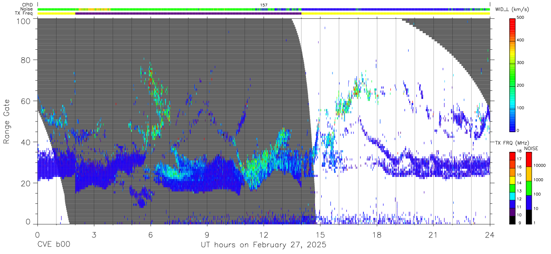Click the 21 tick on UT hours axis
551x254 pixels.
tap(433, 234)
